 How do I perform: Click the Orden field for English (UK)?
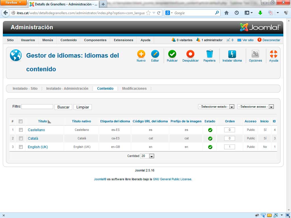pyautogui.click(x=230, y=147)
